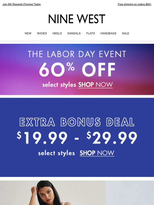
Task: Click the 60% OFF banner text
Action: click(77, 69)
